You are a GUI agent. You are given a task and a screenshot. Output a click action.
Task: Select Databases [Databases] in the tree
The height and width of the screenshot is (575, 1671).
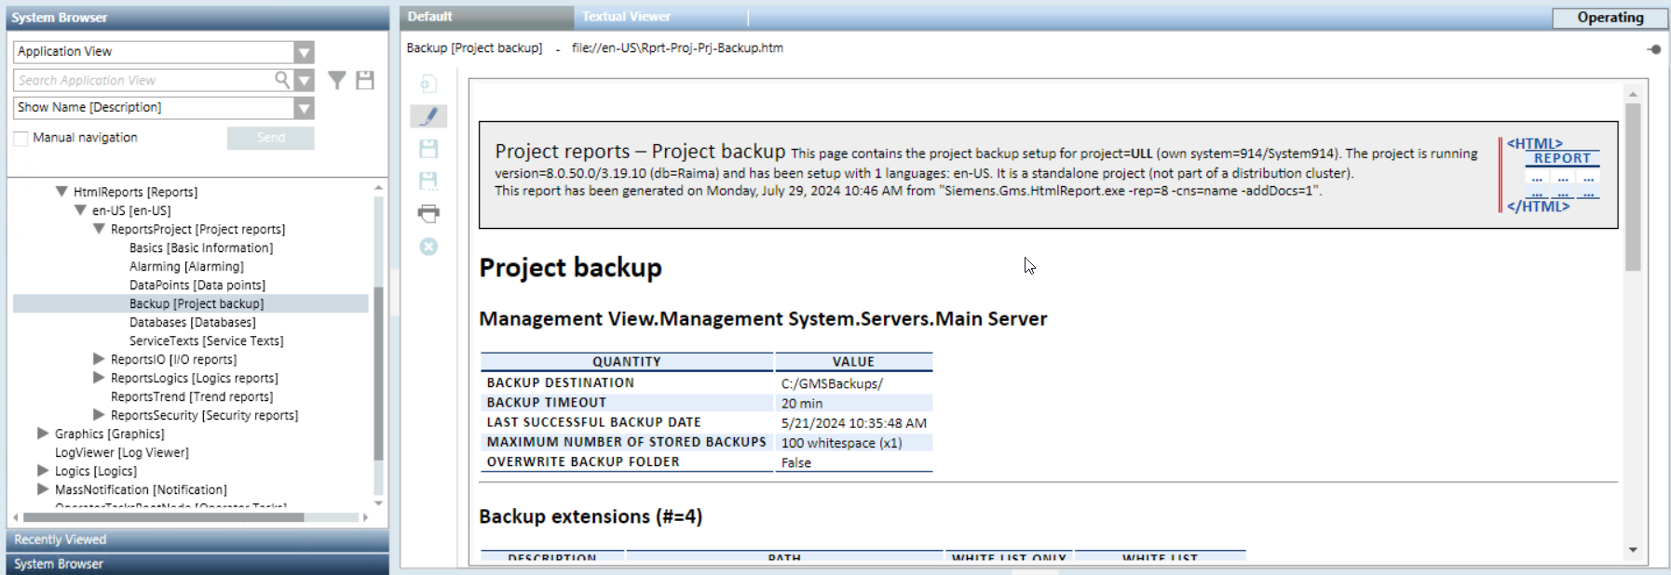pos(192,322)
